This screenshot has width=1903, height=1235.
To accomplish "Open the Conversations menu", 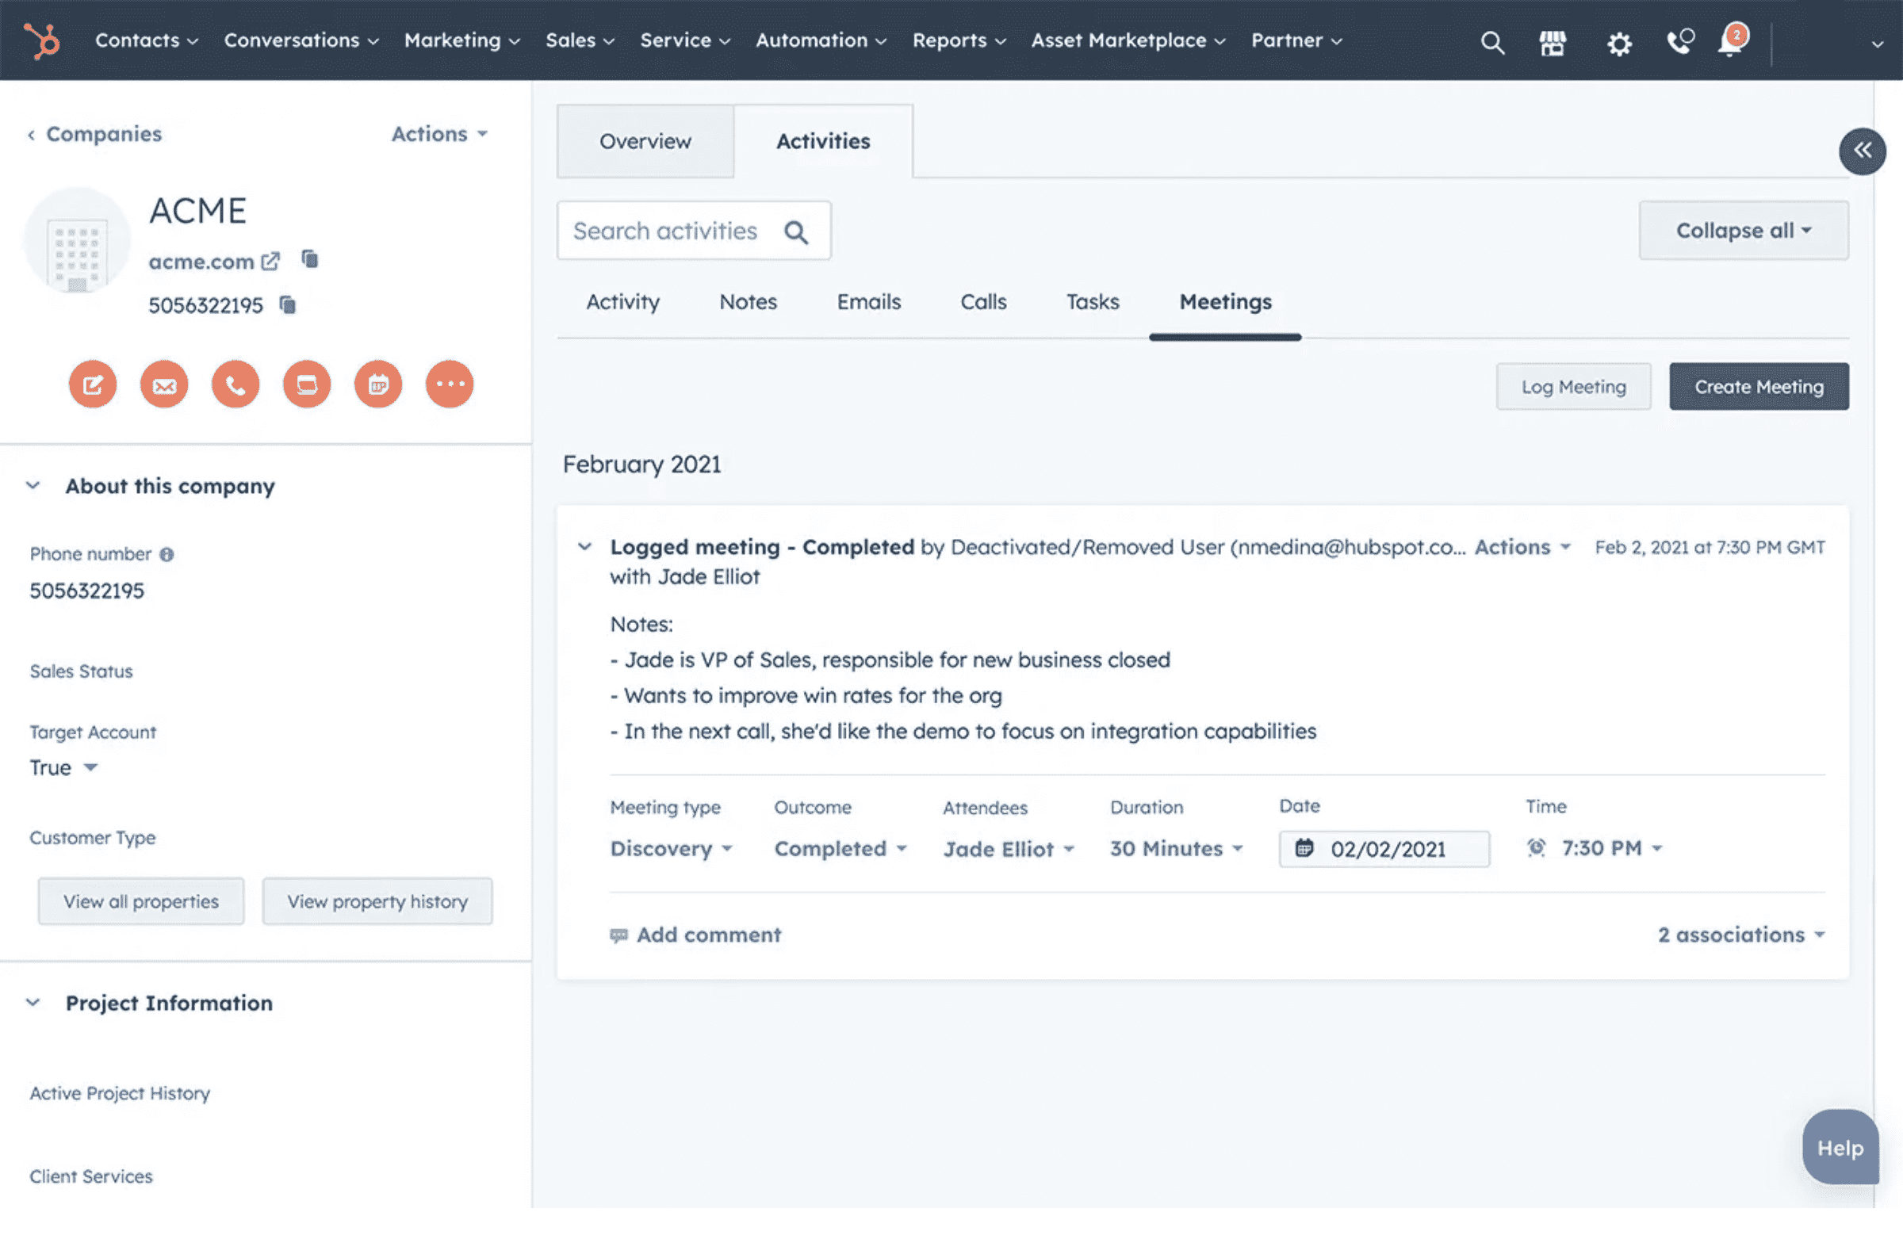I will [301, 40].
